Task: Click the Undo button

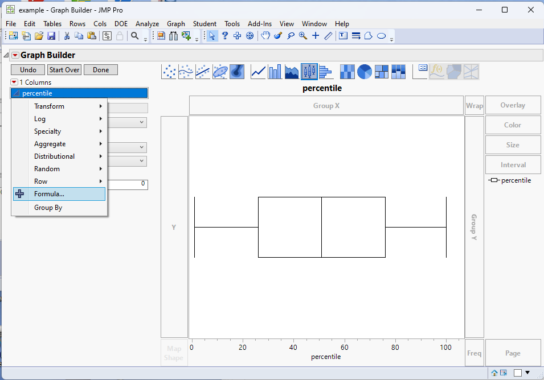Action: (x=28, y=69)
